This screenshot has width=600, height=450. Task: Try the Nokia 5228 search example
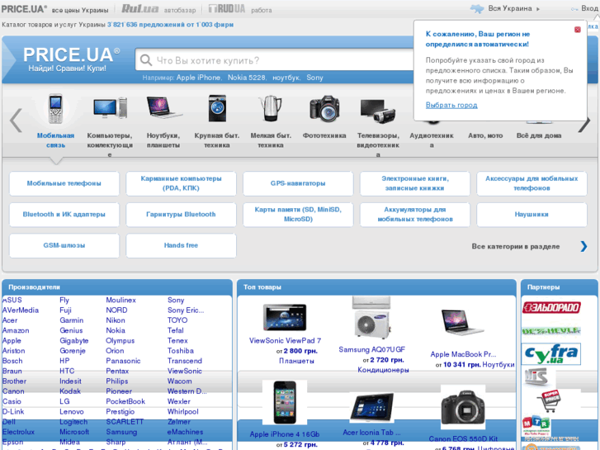(247, 78)
